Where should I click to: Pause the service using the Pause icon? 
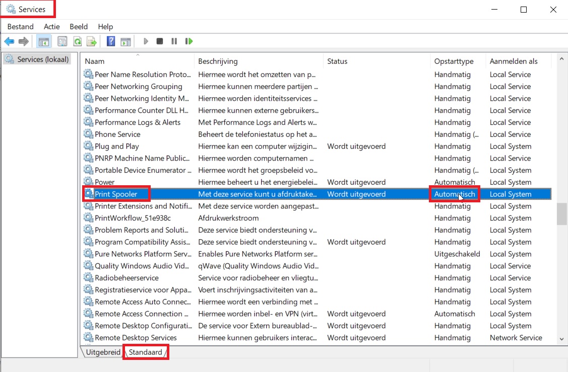pyautogui.click(x=174, y=41)
